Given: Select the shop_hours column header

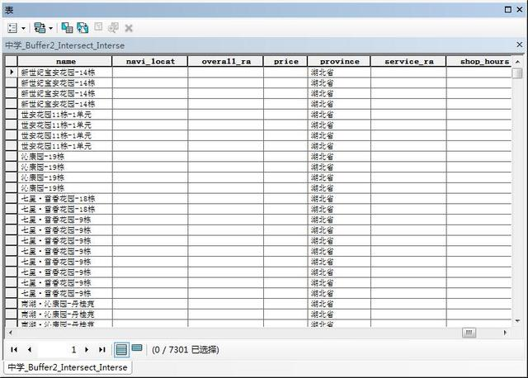Looking at the screenshot, I should (x=478, y=61).
